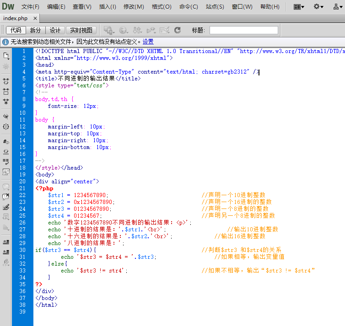Apply comment icon in coding toolbar
Image resolution: width=345 pixels, height=326 pixels.
(6, 187)
